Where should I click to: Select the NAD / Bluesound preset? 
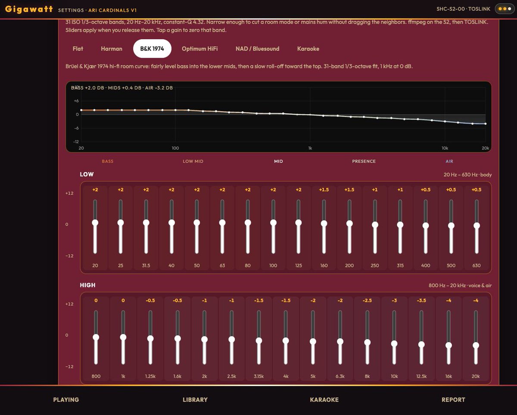pos(257,49)
